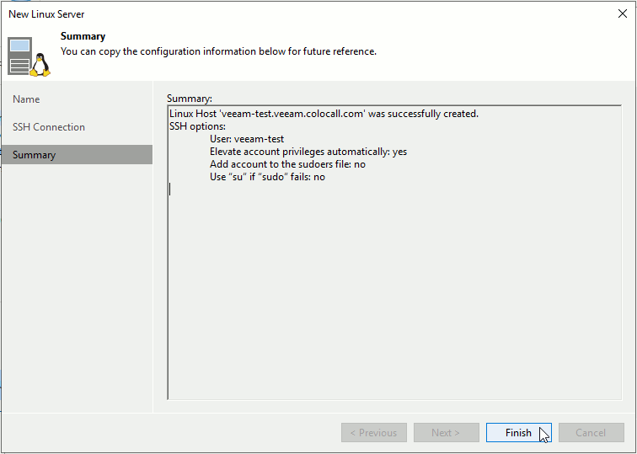Click the 'Summary:' label above text box
This screenshot has width=637, height=454.
point(190,99)
